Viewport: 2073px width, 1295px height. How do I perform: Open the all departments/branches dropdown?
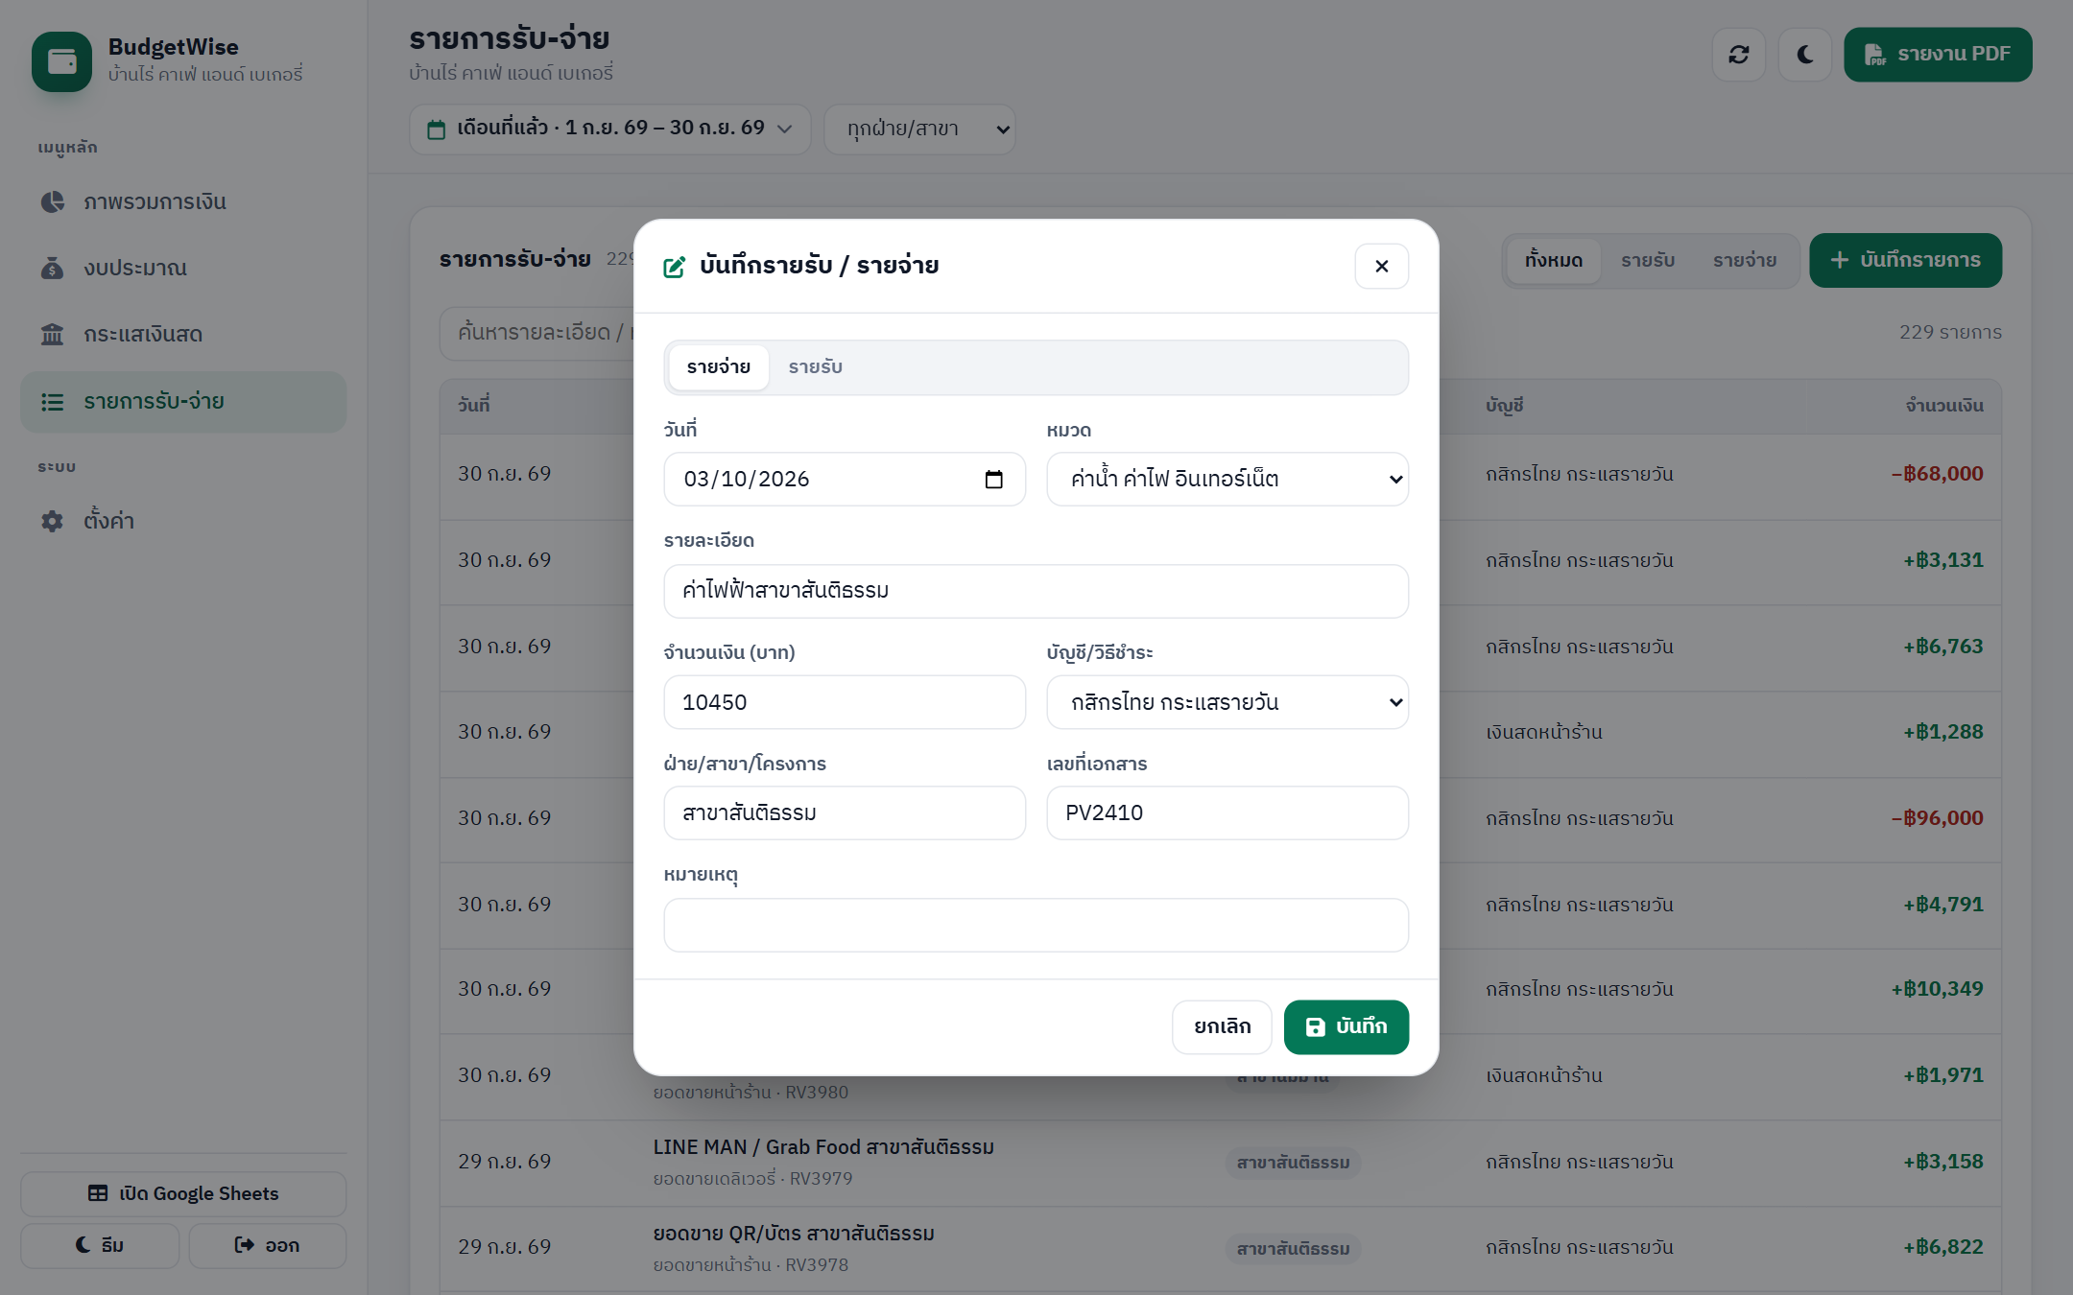coord(919,129)
